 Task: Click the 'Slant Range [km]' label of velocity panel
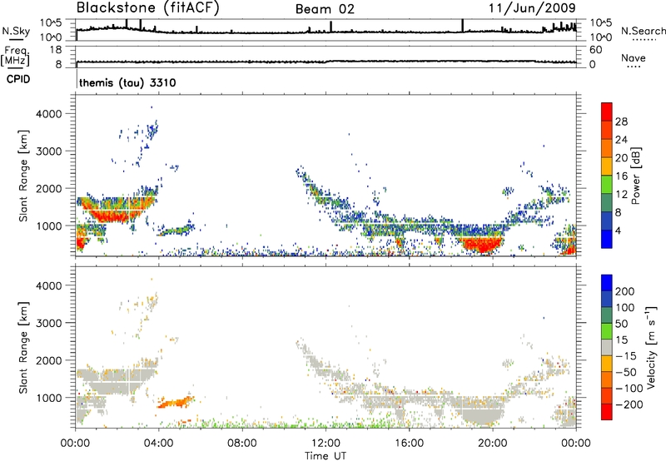click(x=23, y=347)
